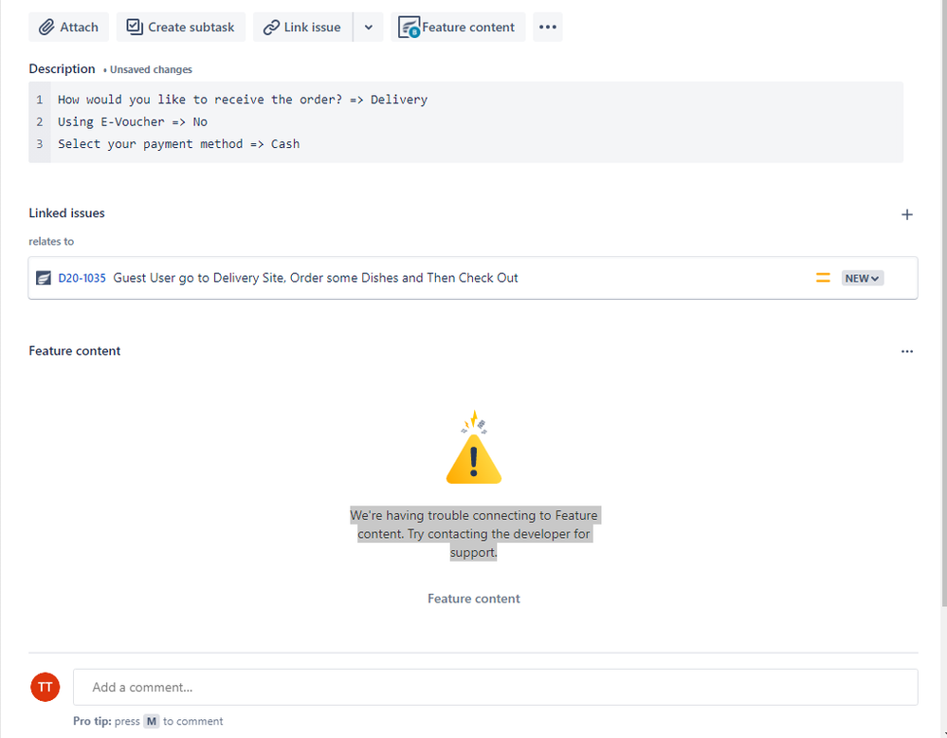Click description line 'Select your payment method => Cash'
This screenshot has width=947, height=738.
point(179,144)
